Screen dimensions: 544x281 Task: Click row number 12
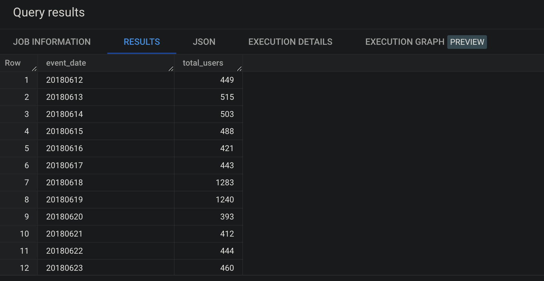pos(25,268)
